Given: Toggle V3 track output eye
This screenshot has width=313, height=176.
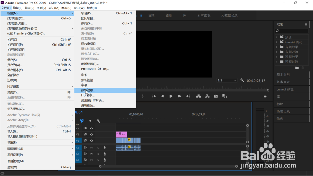Looking at the screenshot, I should point(92,128).
